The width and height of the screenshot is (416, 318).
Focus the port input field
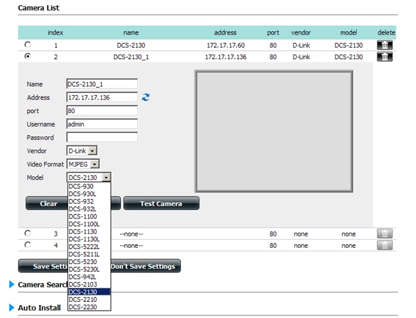tap(102, 110)
